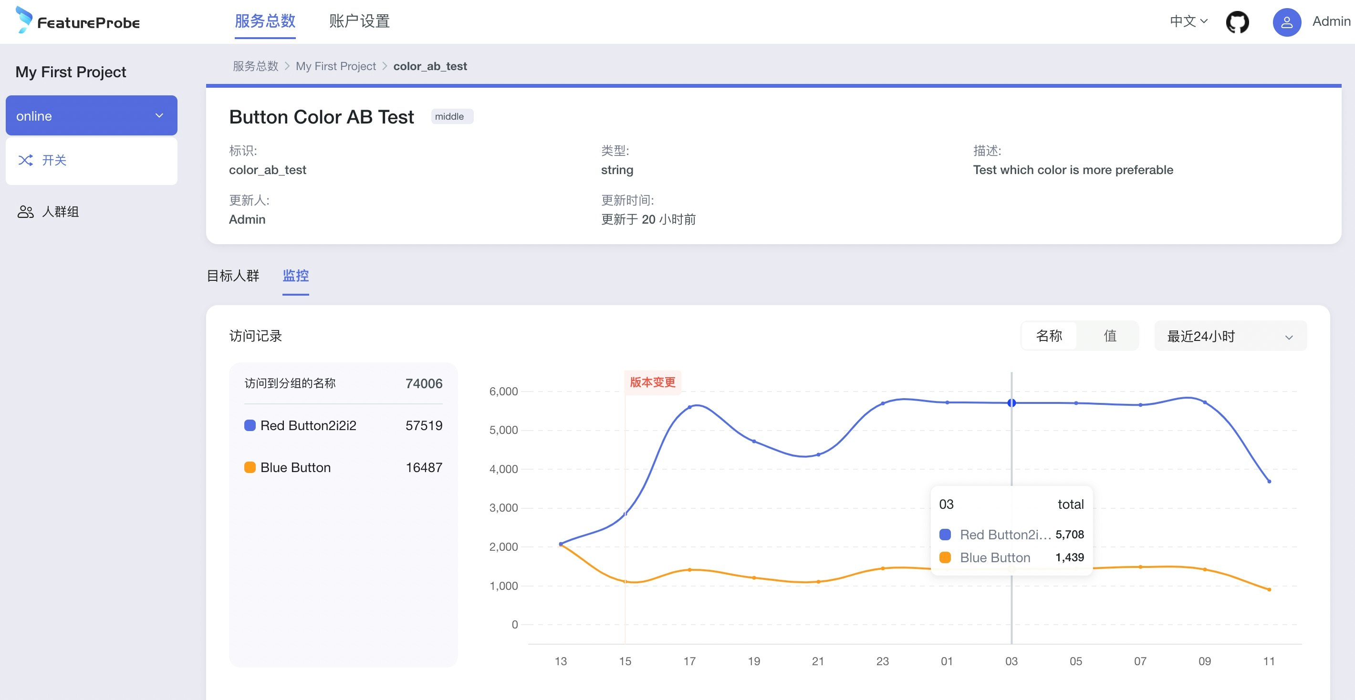The image size is (1355, 700).
Task: Click the y-axis label 6,000
Action: point(503,391)
